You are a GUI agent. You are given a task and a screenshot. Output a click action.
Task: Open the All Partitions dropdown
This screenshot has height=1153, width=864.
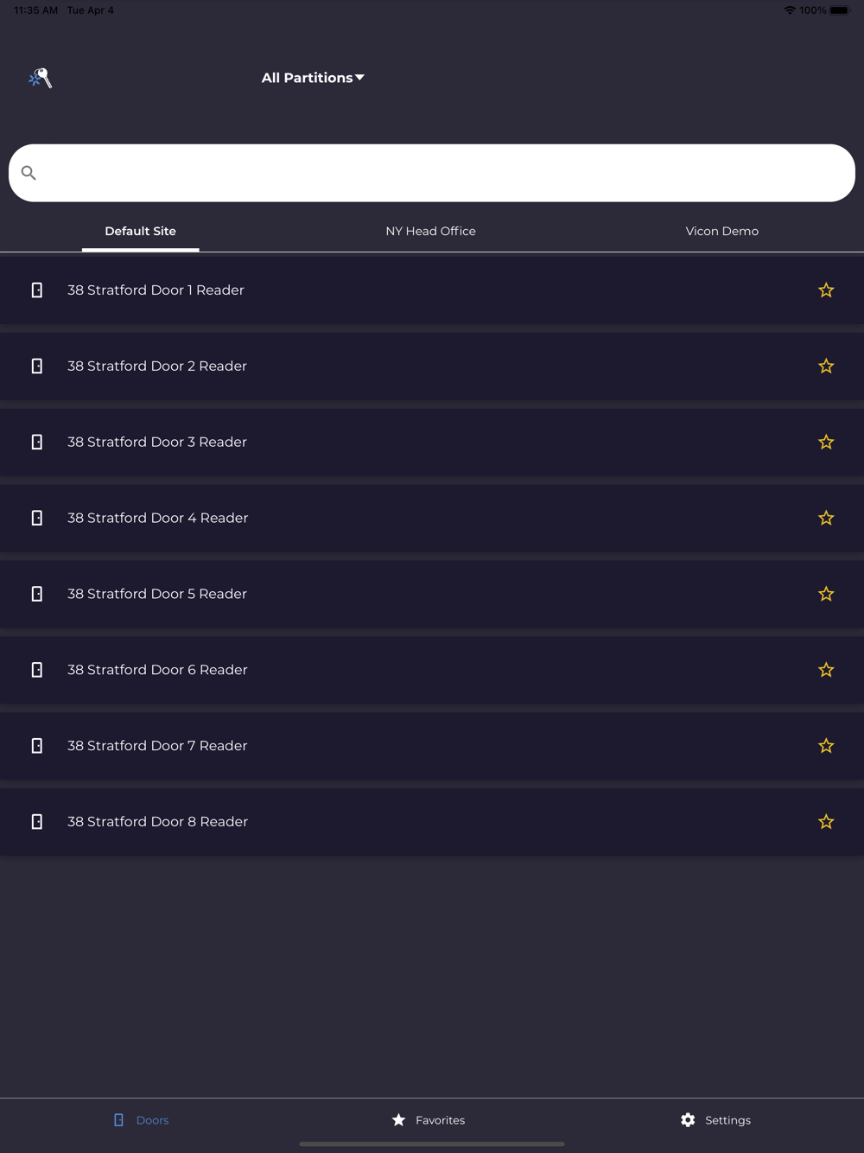[x=313, y=78]
